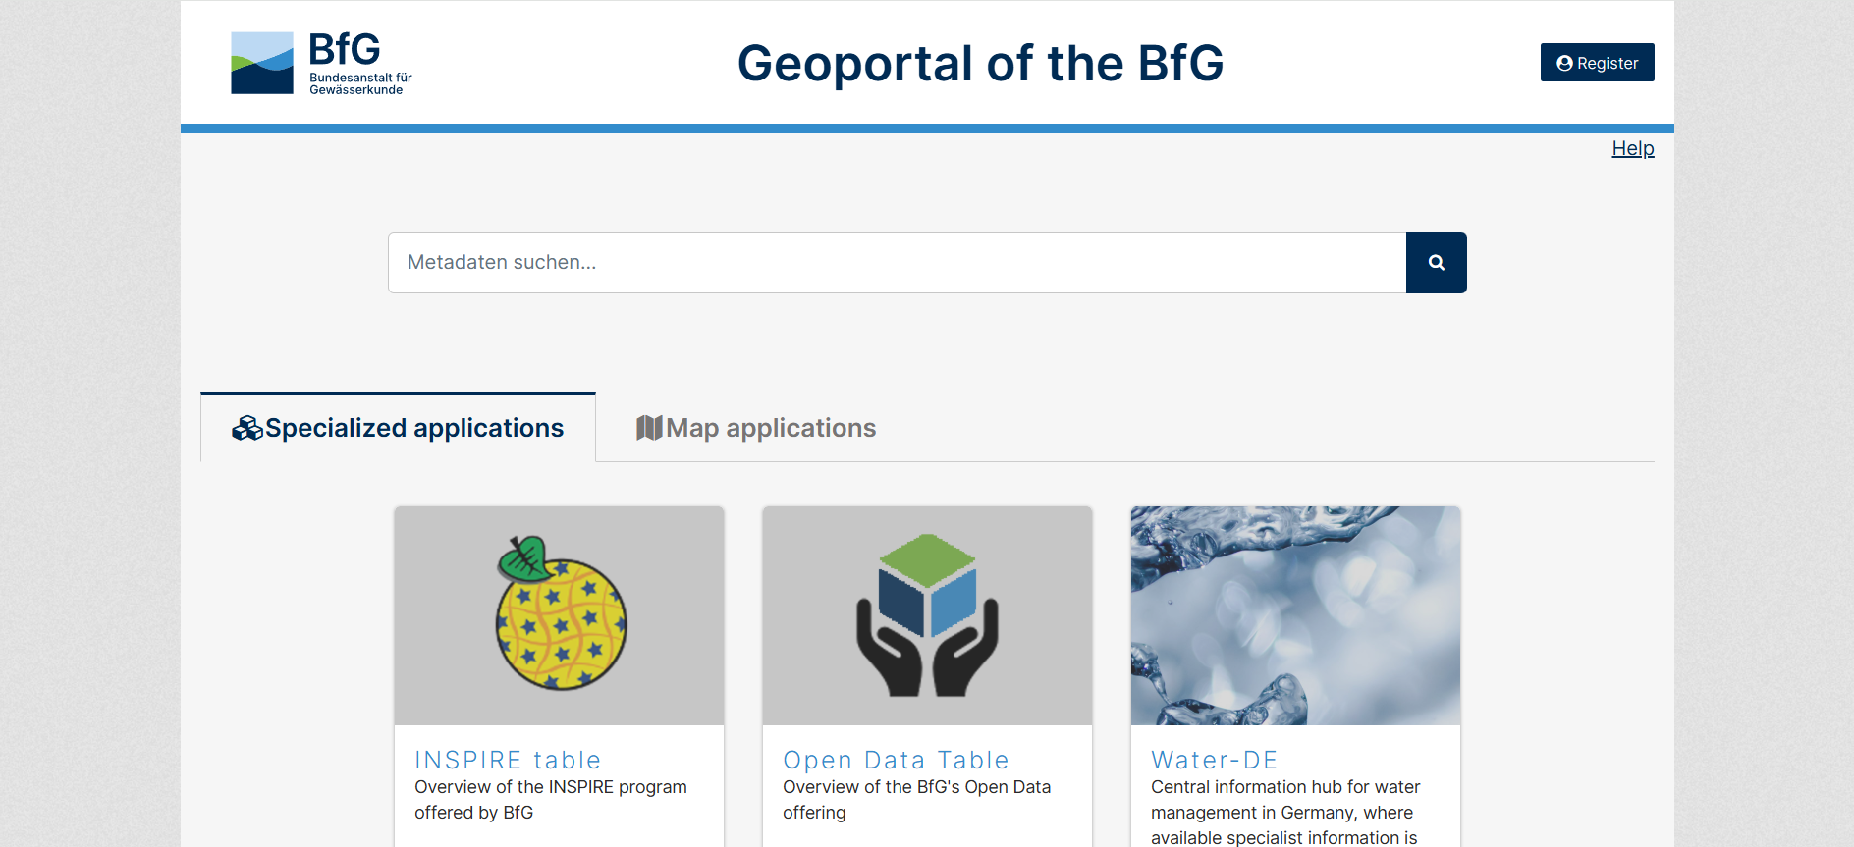Click the Open Data hands-and-cube thumbnail
The width and height of the screenshot is (1854, 847).
[927, 615]
